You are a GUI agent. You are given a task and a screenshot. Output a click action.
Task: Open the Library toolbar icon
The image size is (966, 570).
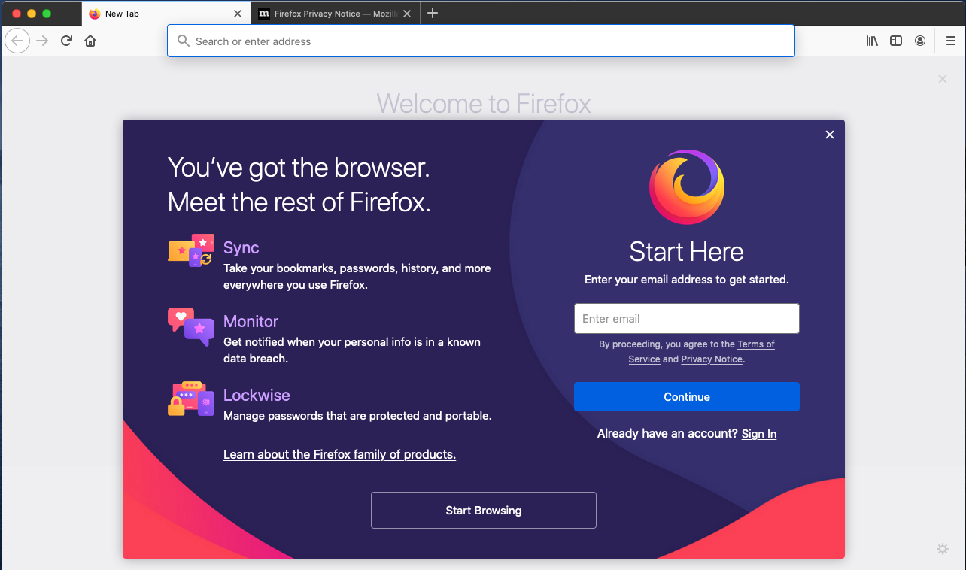872,41
